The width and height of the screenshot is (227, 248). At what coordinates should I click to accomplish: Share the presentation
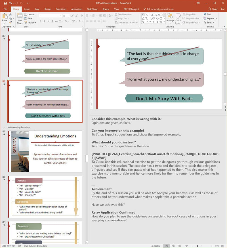coord(213,9)
